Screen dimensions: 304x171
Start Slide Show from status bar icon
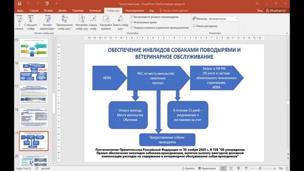click(246, 168)
